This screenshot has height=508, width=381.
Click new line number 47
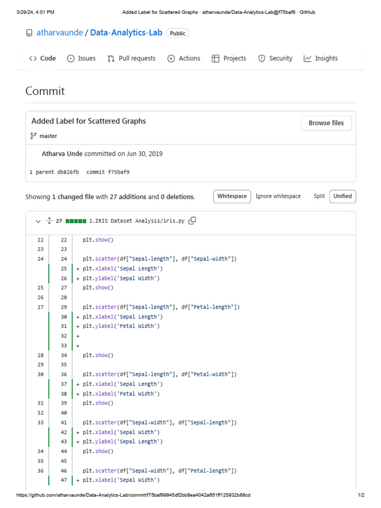coord(64,480)
